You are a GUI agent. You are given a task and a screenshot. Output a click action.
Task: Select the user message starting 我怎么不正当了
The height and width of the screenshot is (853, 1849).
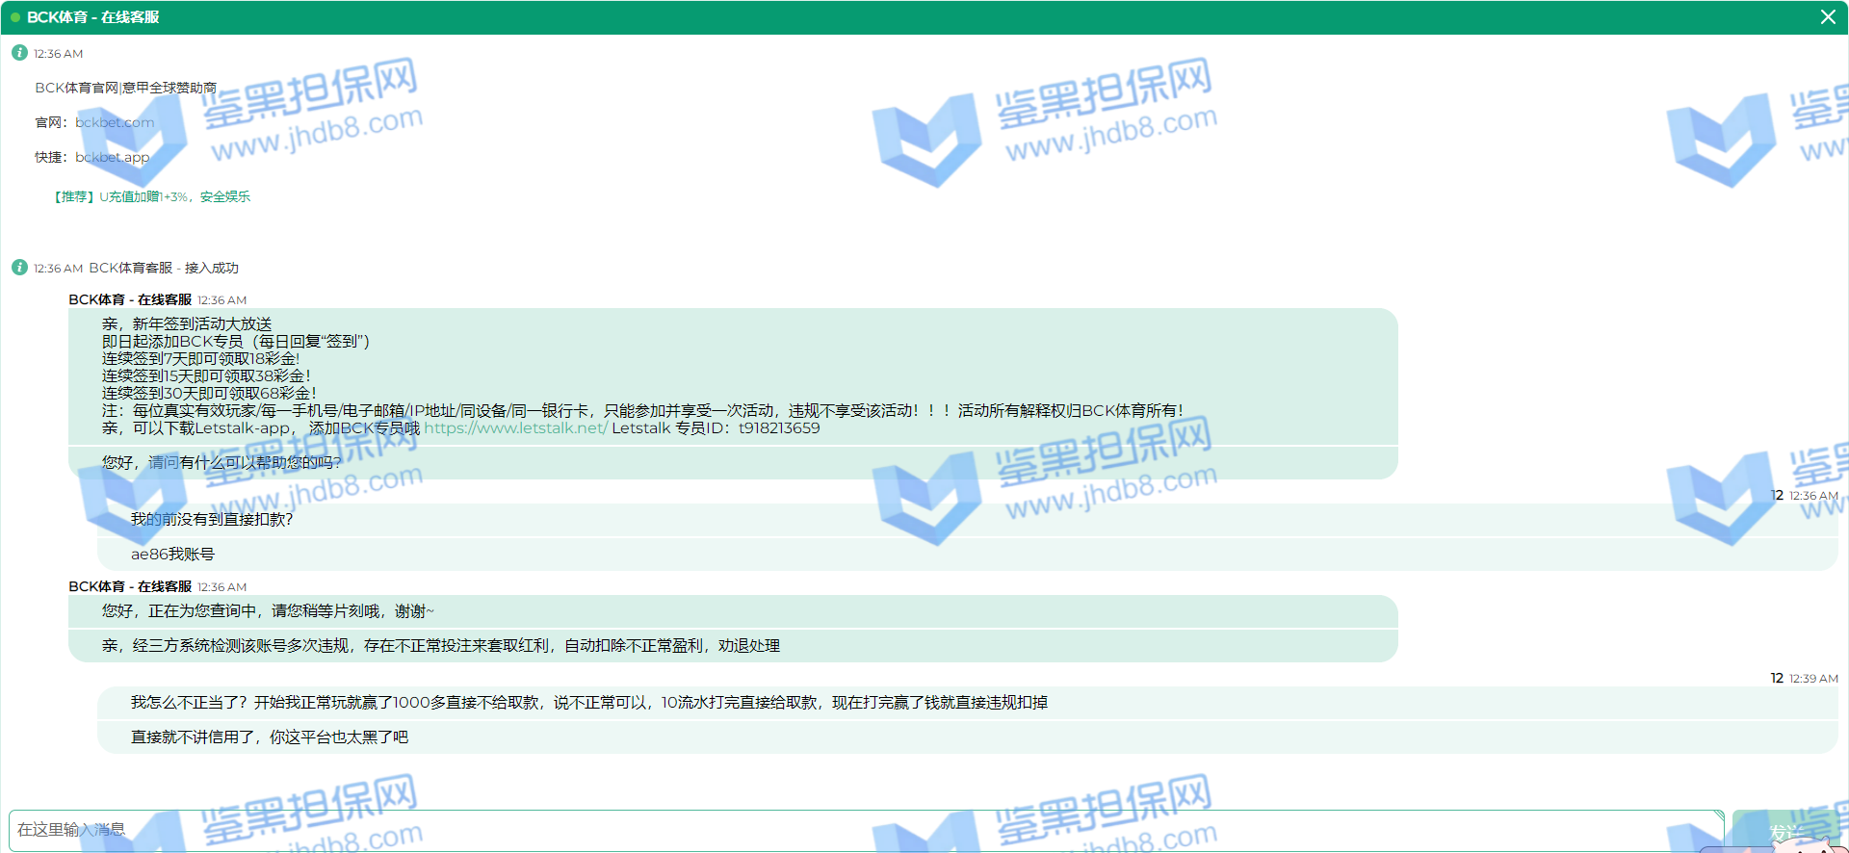point(588,703)
